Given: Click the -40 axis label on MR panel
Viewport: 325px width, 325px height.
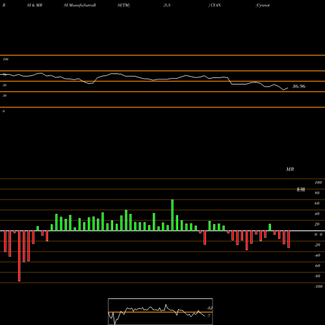Looking at the screenshot, I should tap(317, 255).
